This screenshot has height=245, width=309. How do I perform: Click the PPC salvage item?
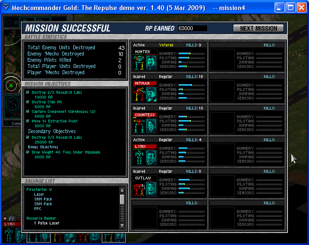38,209
